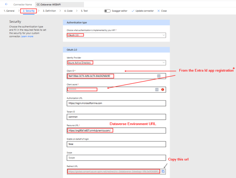Open the authentication type dropdown

coord(116,35)
